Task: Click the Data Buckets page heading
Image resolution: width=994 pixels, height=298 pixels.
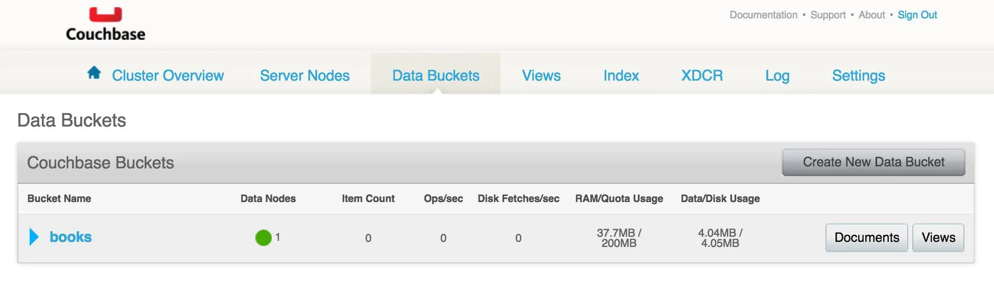Action: click(x=72, y=120)
